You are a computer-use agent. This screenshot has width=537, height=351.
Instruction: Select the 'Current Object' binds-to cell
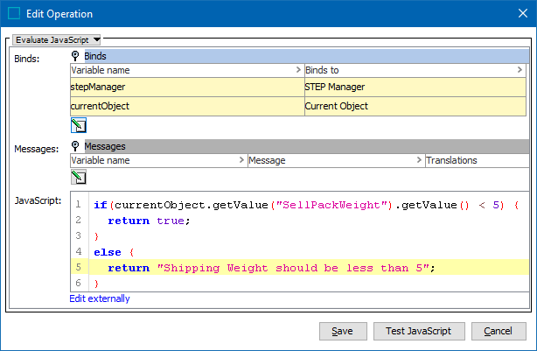[415, 106]
